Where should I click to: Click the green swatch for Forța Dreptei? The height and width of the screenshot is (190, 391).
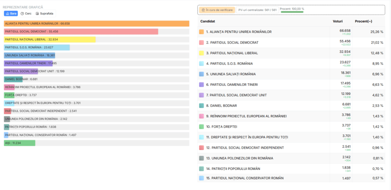[x=202, y=126]
